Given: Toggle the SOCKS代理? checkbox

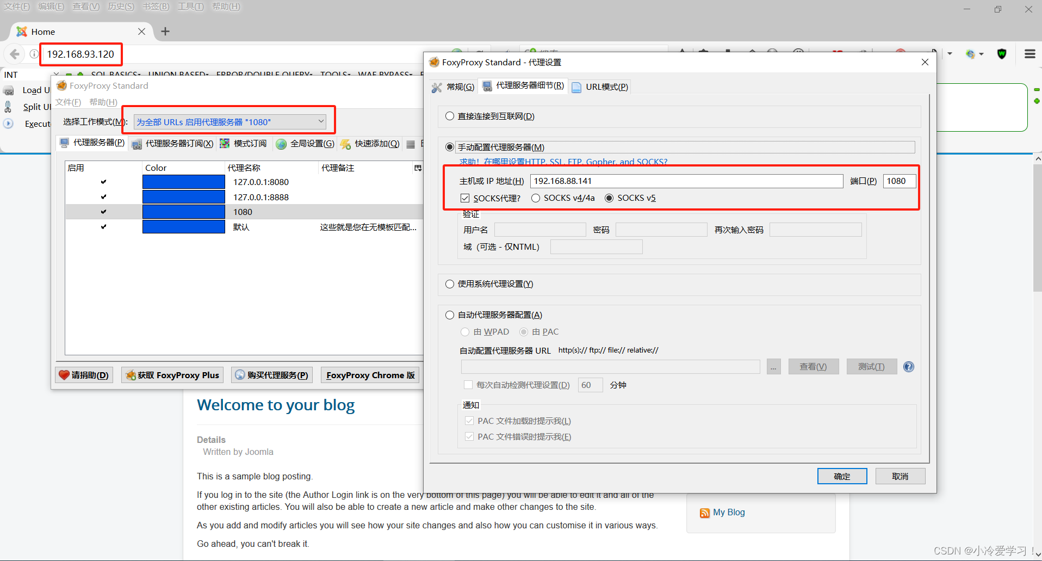Looking at the screenshot, I should (465, 198).
